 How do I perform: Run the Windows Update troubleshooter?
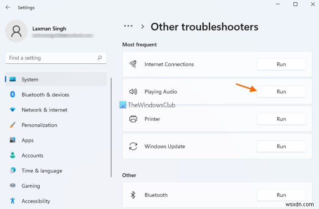[x=281, y=146]
